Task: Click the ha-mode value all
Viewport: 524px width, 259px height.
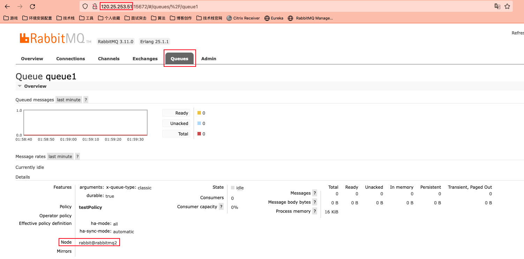Action: pos(115,224)
